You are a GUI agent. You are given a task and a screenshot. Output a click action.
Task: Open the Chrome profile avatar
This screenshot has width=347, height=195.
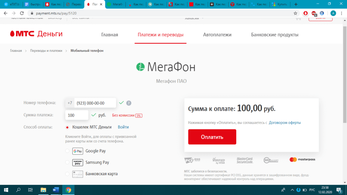point(333,13)
